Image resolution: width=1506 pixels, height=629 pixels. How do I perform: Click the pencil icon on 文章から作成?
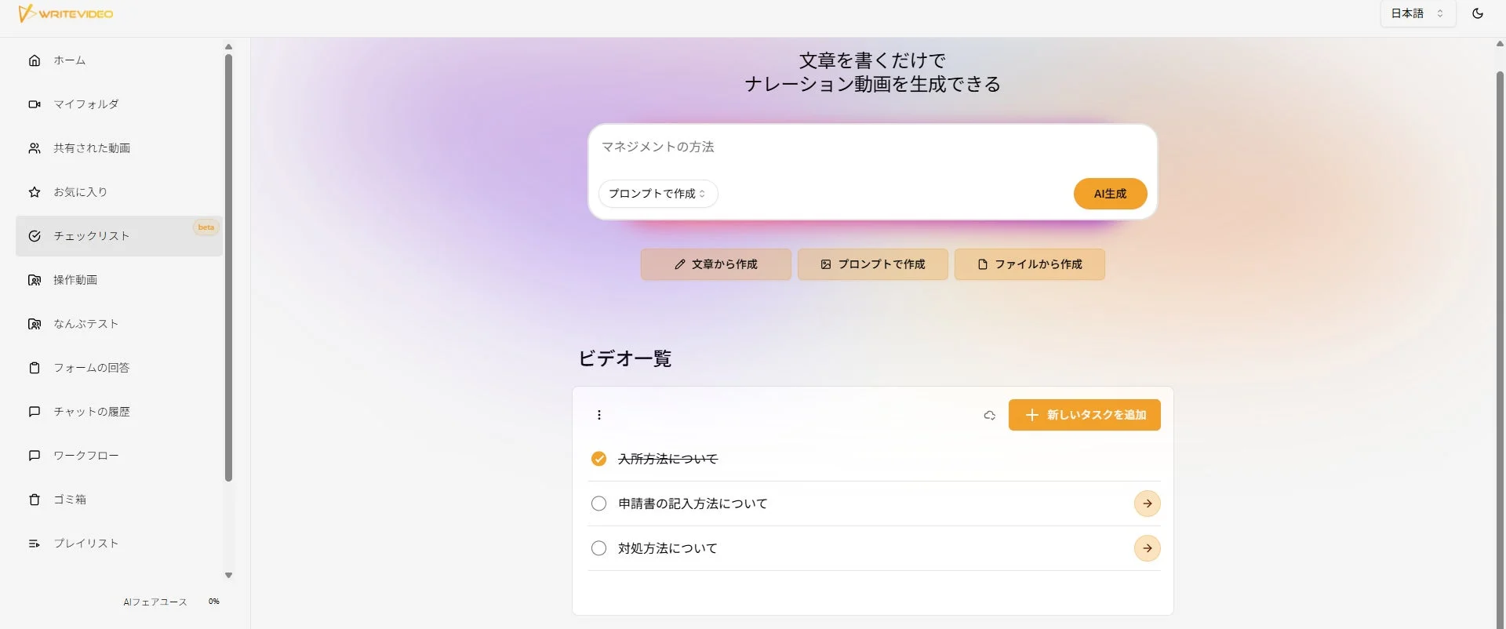tap(679, 264)
